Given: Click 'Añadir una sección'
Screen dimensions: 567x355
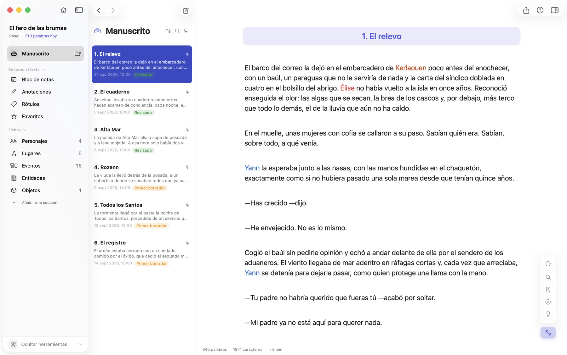Looking at the screenshot, I should click(39, 202).
